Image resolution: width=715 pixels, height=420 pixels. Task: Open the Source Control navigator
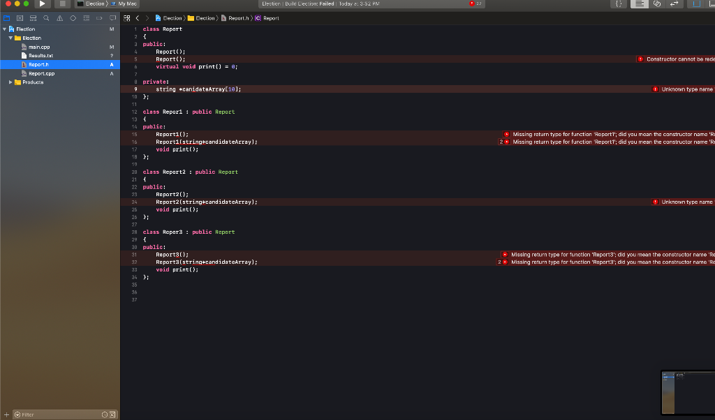point(20,18)
